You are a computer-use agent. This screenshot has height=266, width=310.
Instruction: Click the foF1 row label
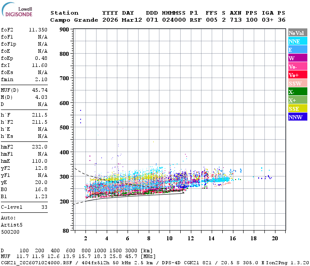click(x=7, y=37)
